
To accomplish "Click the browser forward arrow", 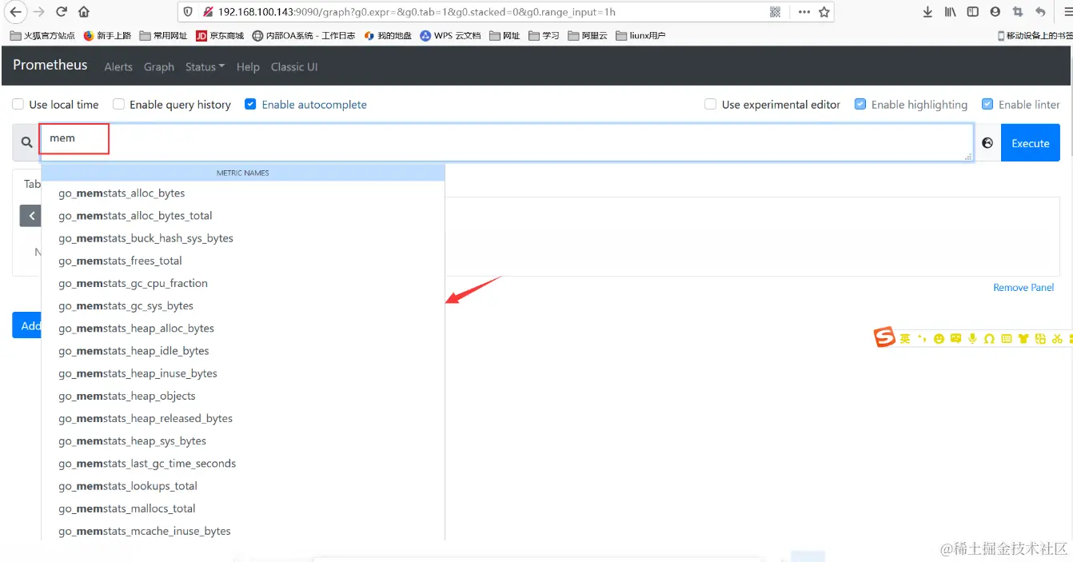I will (38, 12).
